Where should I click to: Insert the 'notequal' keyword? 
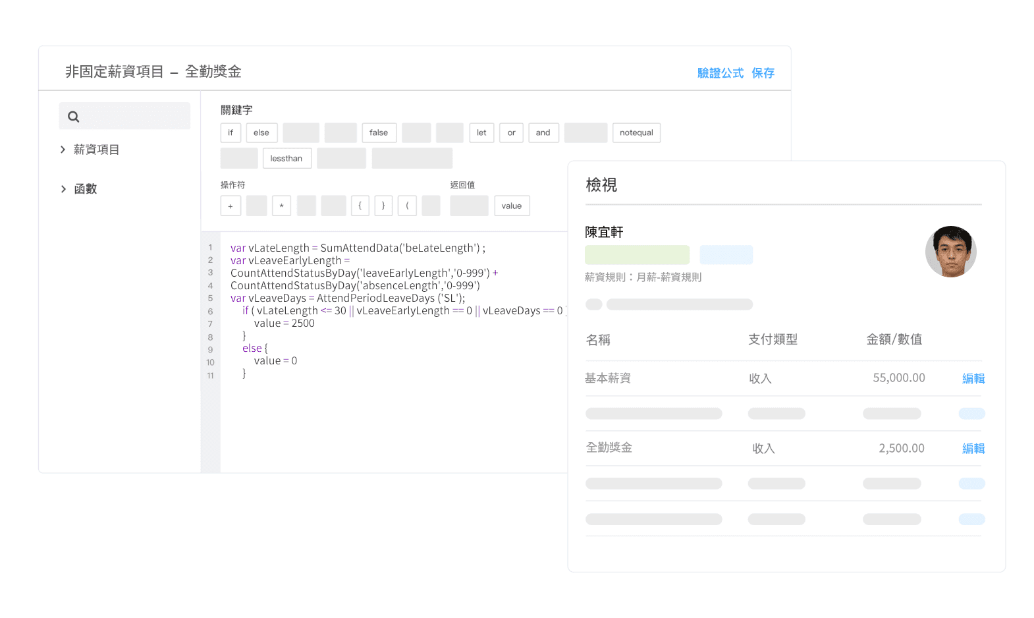[636, 132]
